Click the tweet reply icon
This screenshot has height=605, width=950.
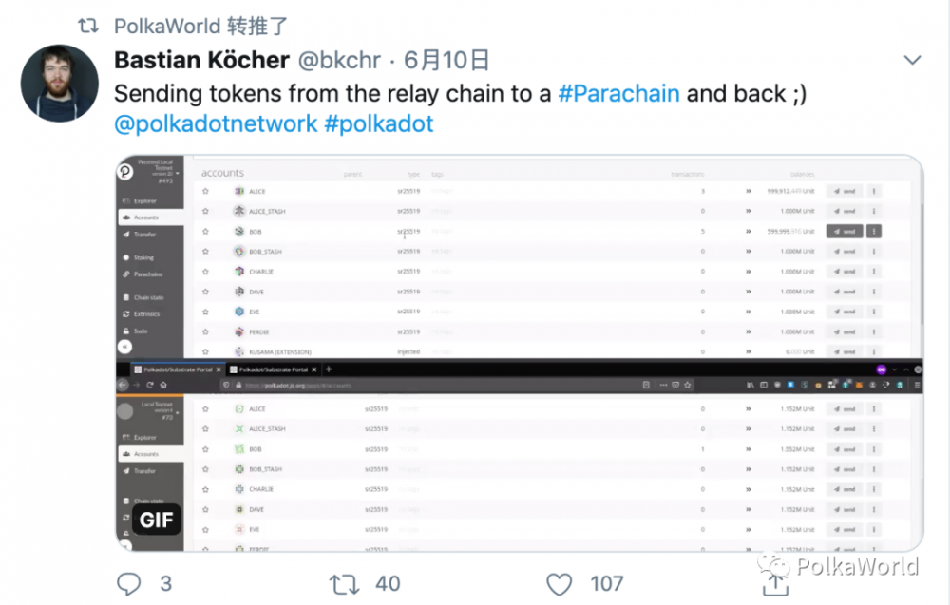[x=128, y=582]
